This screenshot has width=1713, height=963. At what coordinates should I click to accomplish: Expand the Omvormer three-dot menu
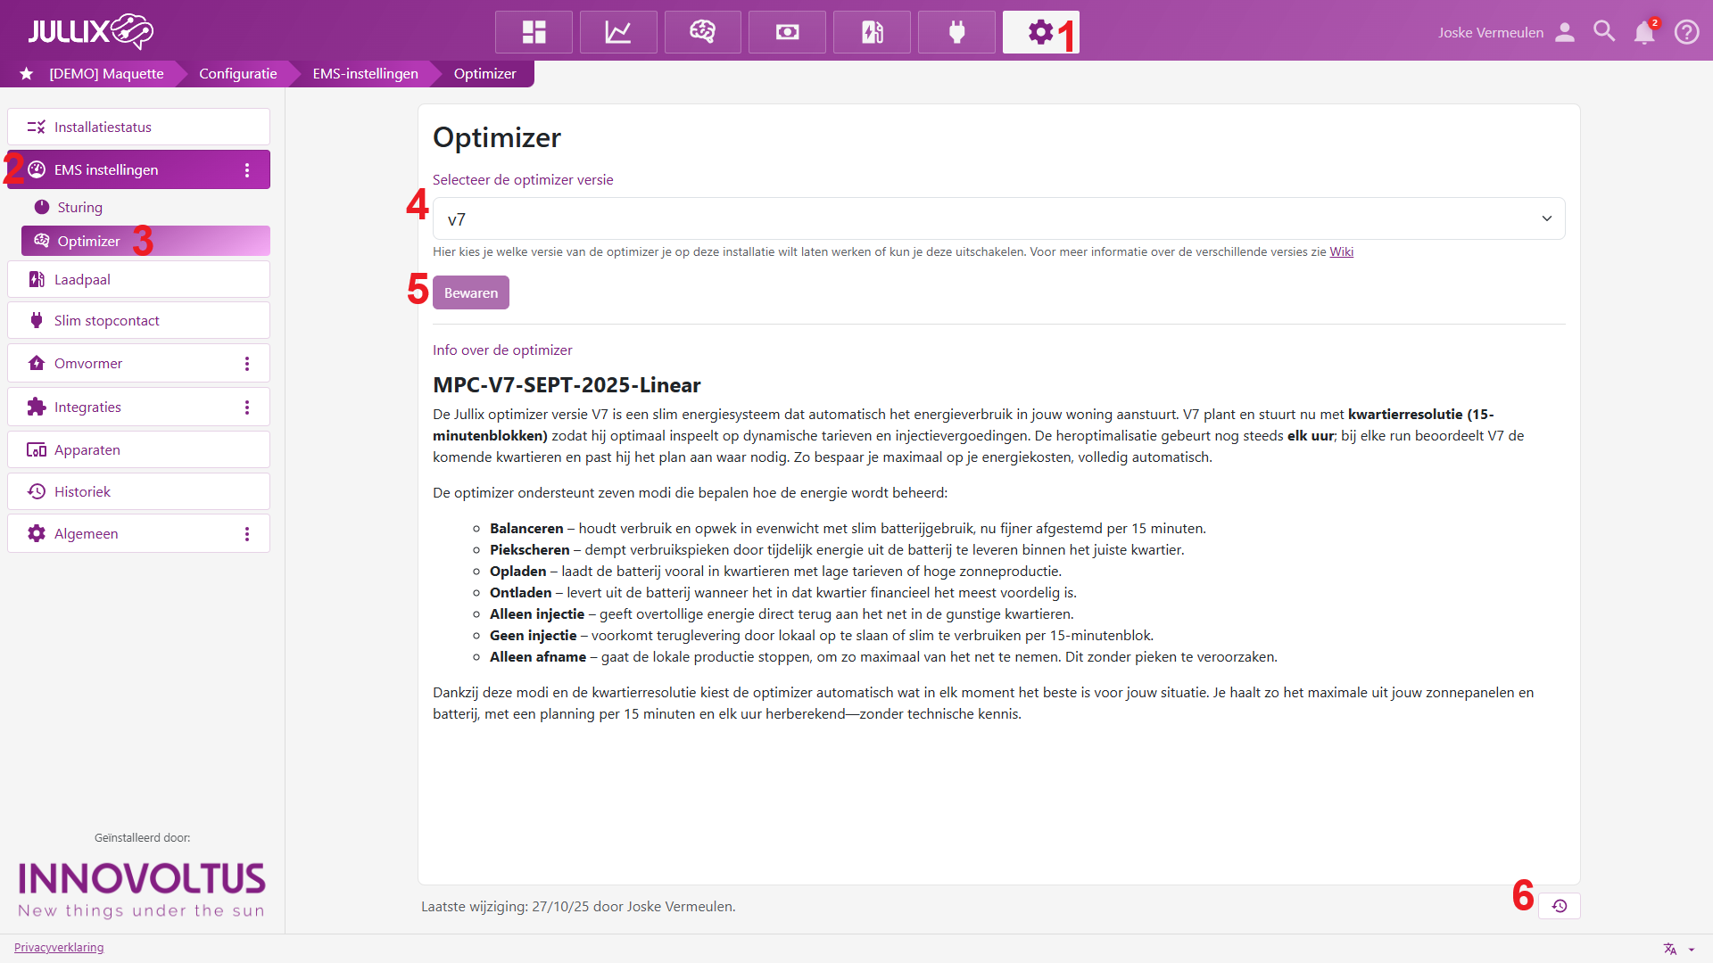(x=247, y=364)
